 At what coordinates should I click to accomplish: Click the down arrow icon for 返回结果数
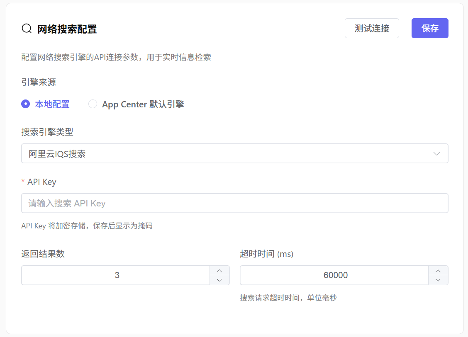click(219, 279)
